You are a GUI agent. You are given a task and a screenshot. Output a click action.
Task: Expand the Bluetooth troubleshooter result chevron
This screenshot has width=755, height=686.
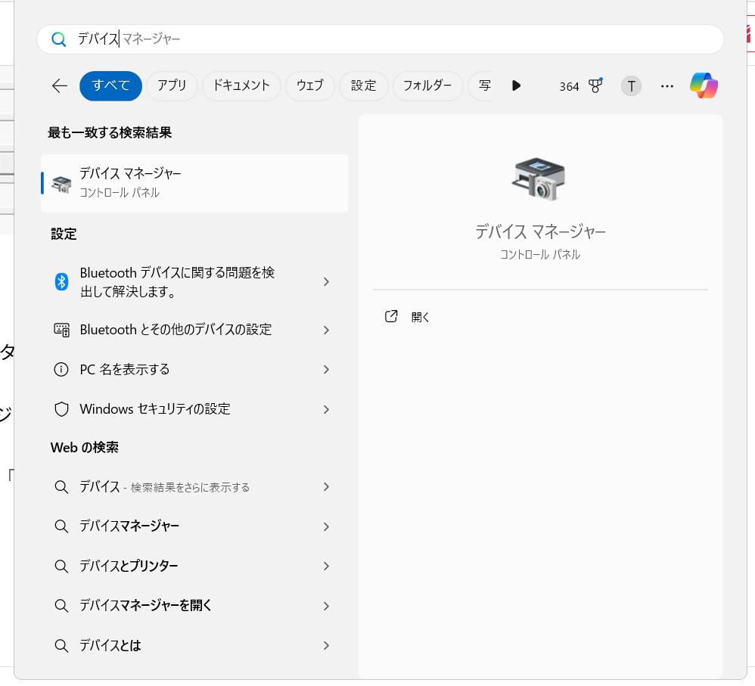click(327, 281)
